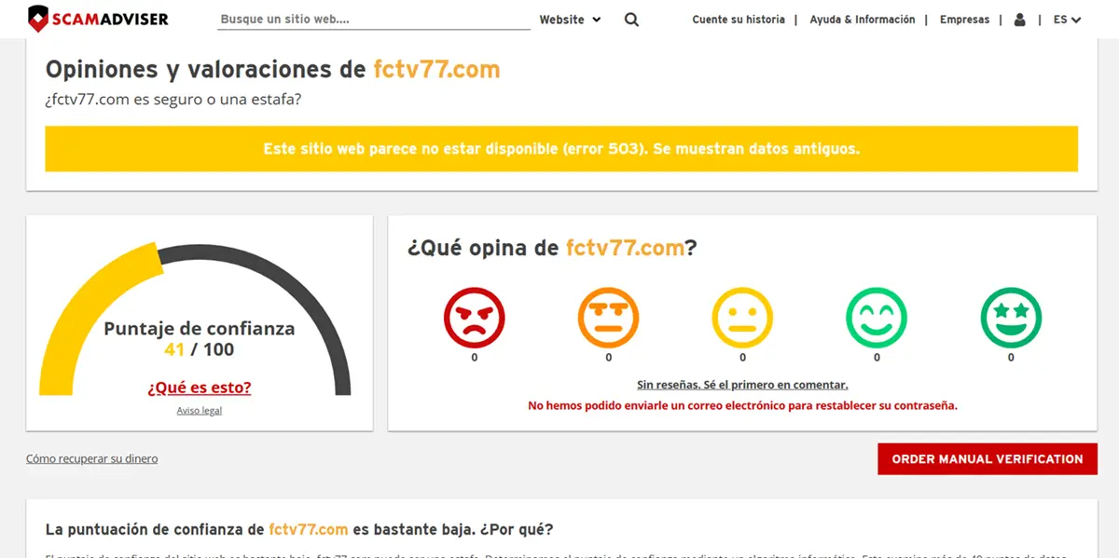Open the ¿Qué es esto? link

pos(199,388)
